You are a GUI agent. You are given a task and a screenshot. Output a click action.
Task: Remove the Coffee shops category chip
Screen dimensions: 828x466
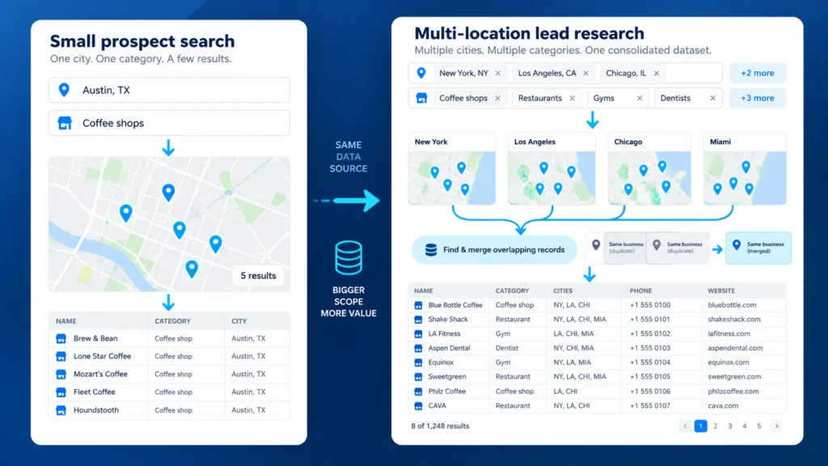click(497, 98)
